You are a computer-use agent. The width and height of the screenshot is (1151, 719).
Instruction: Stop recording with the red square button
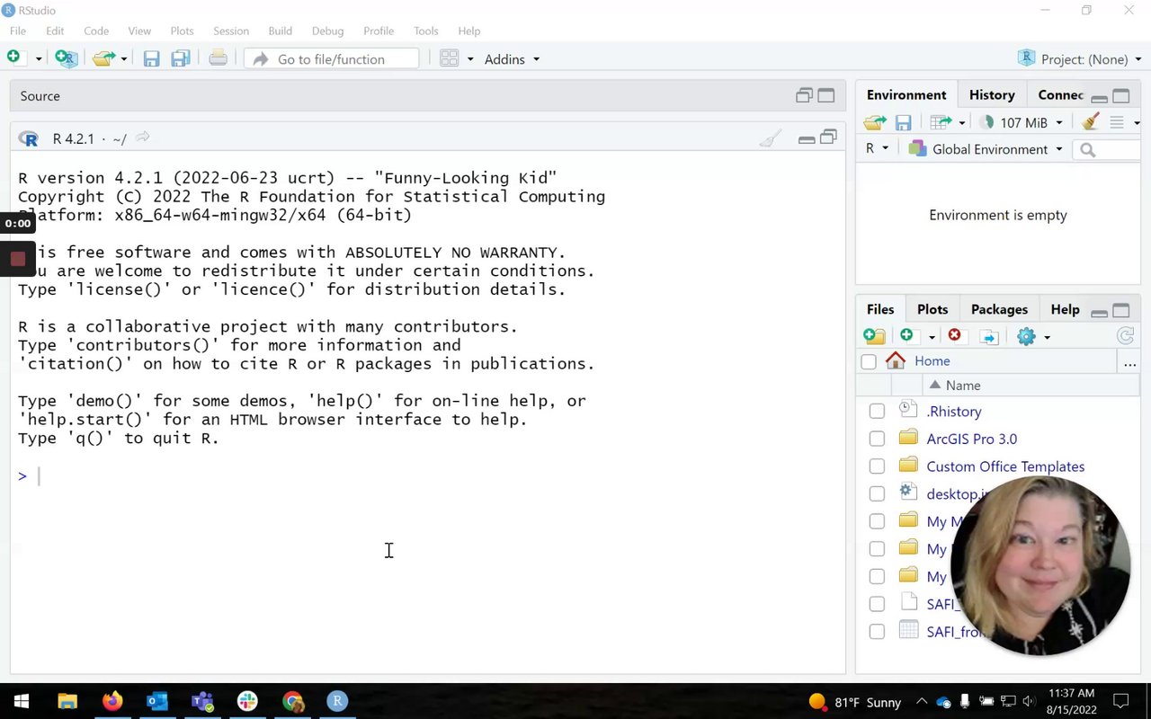coord(17,260)
